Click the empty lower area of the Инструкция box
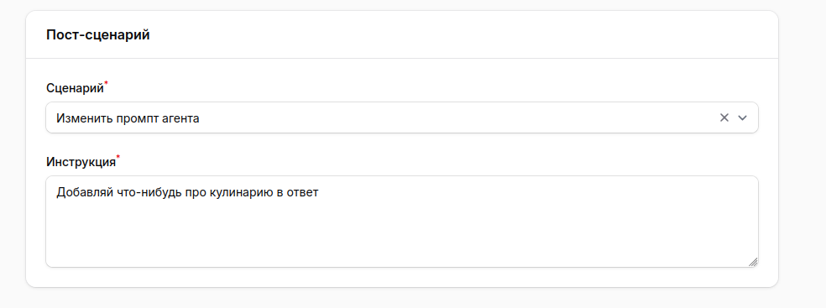This screenshot has width=826, height=308. click(x=402, y=237)
